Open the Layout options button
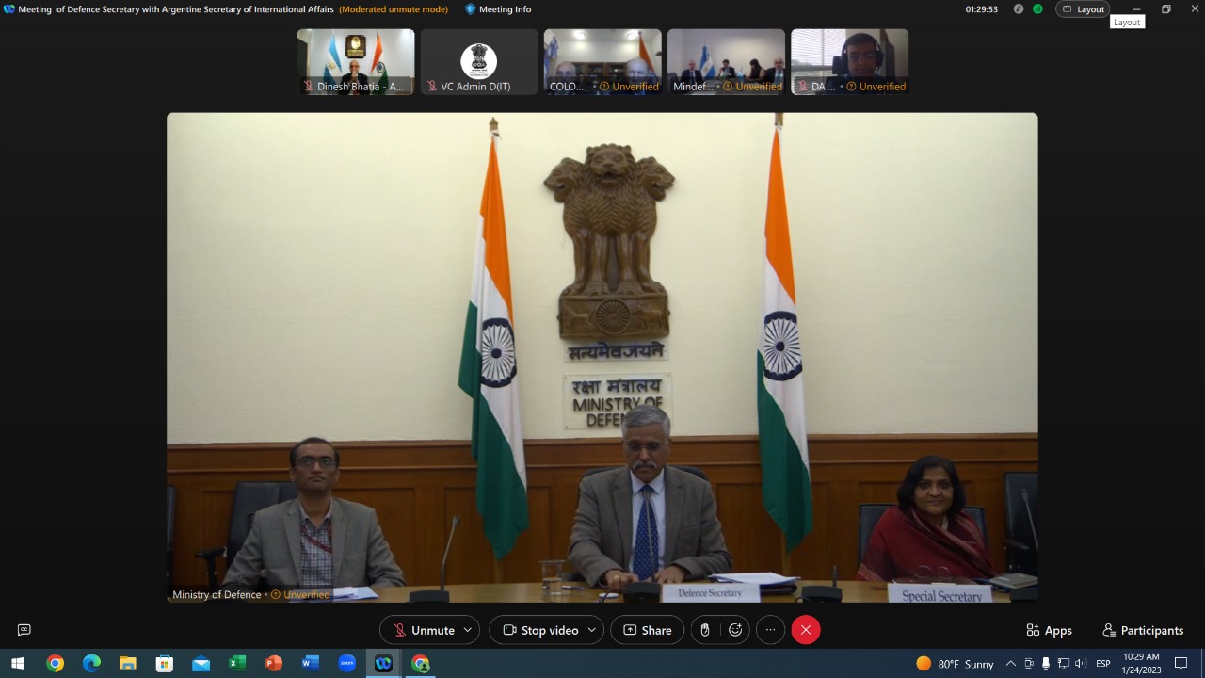 pos(1083,9)
